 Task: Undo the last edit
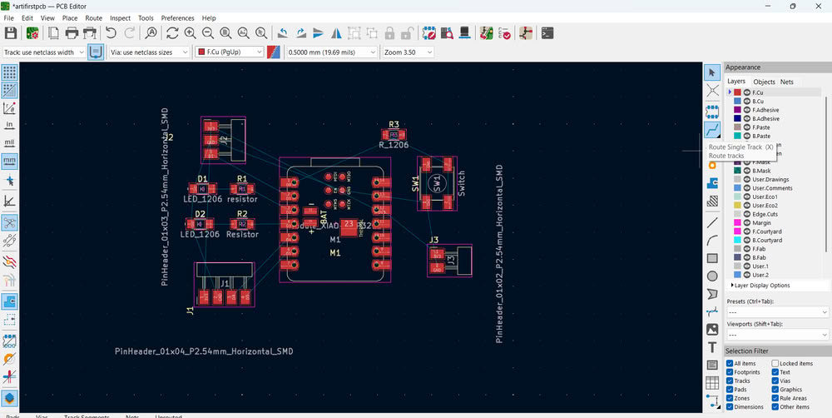(111, 33)
